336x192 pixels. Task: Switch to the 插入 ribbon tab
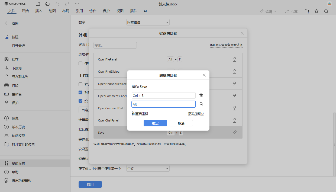point(38,11)
